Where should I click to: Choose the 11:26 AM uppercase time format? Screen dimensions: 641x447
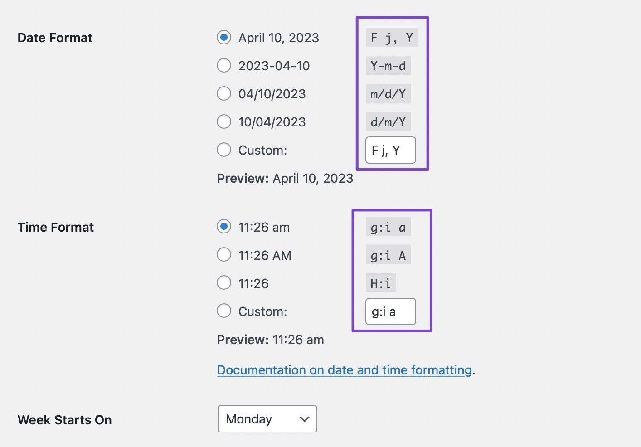pyautogui.click(x=224, y=255)
